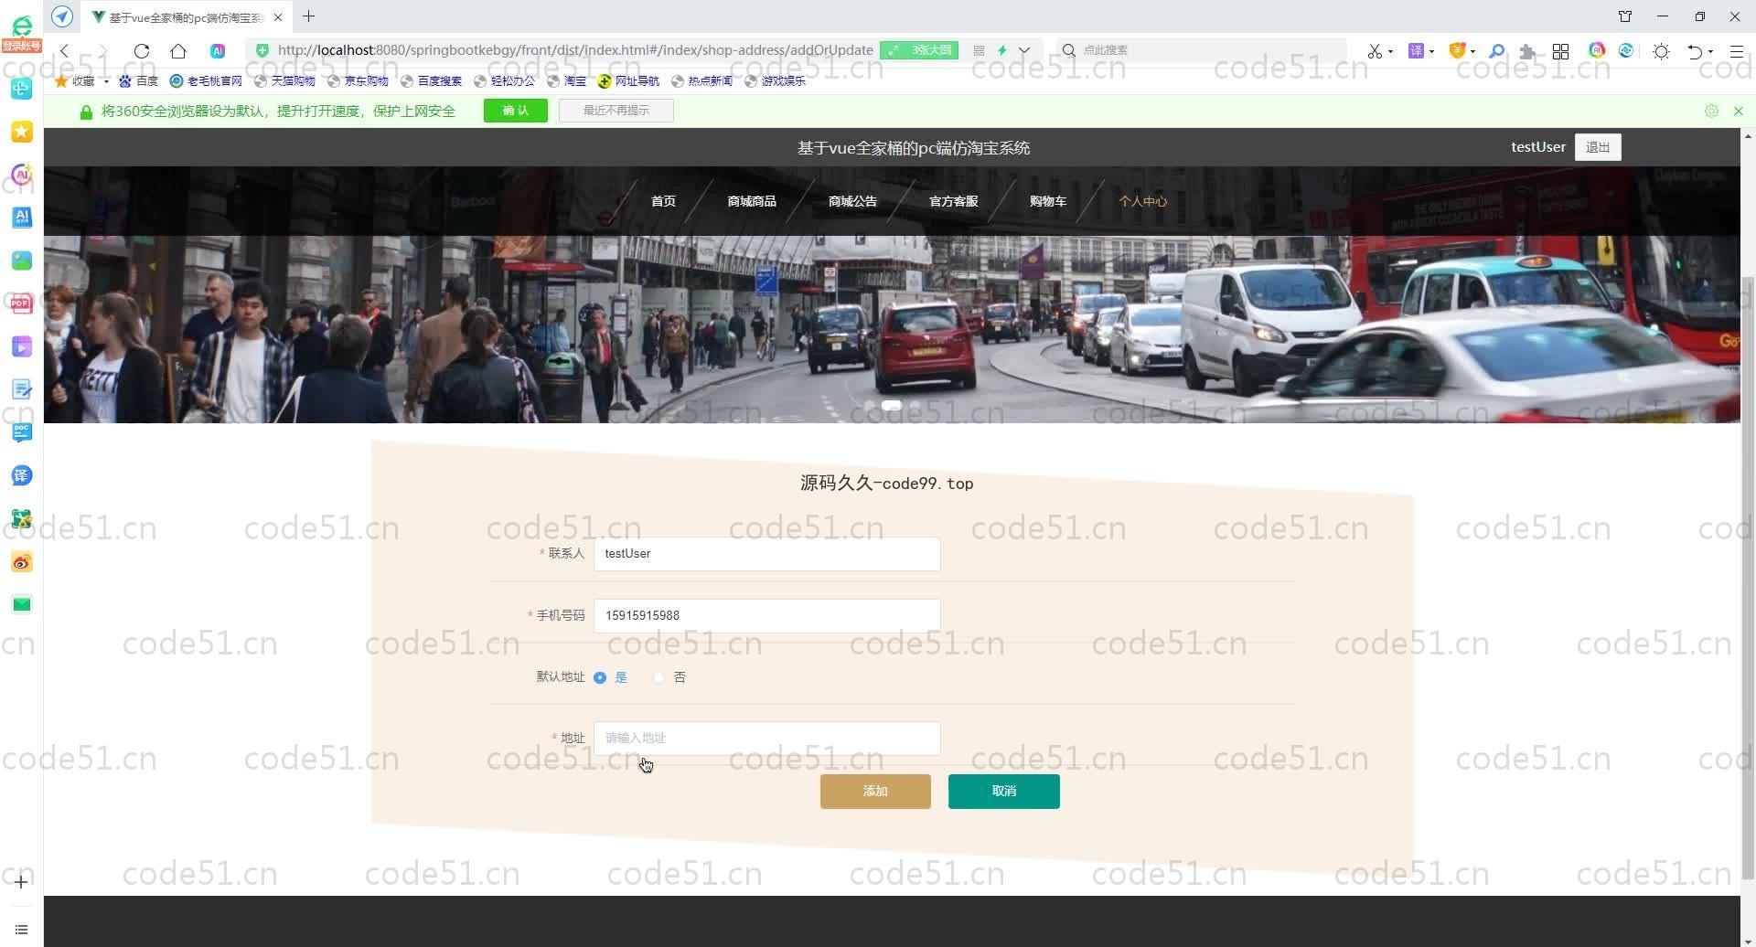
Task: Open the translate dropdown arrow
Action: [x=1431, y=51]
